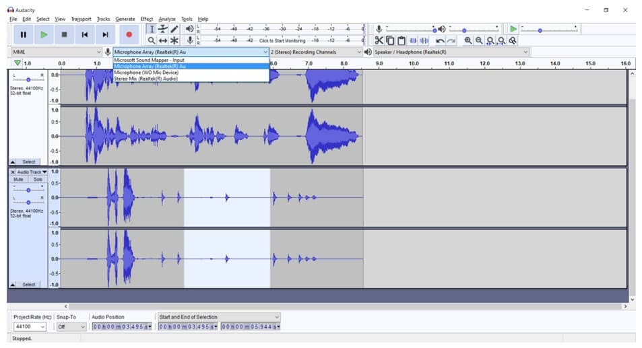The height and width of the screenshot is (348, 642).
Task: Choose Microphone (WO Mic Device) option
Action: [x=191, y=73]
